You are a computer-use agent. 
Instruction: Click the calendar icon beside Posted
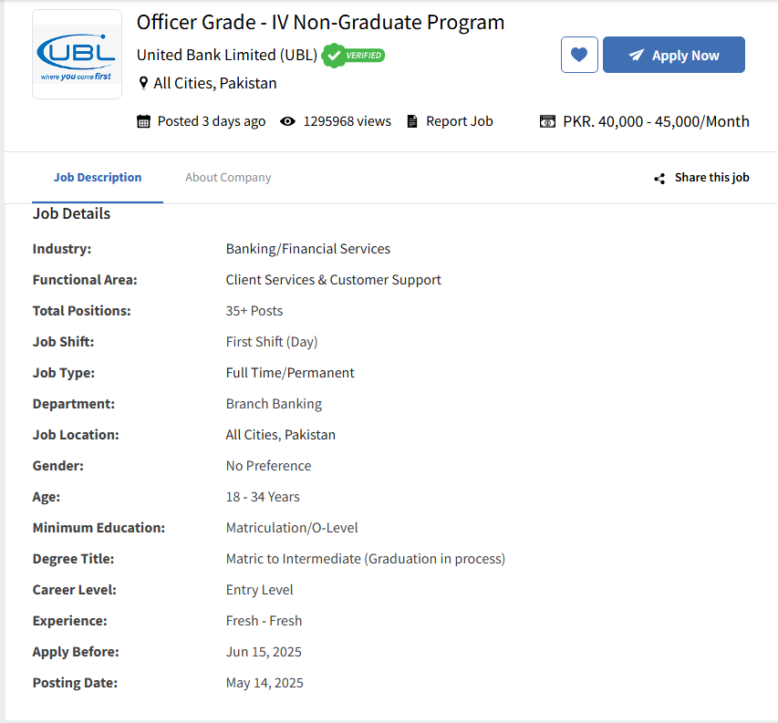coord(143,121)
